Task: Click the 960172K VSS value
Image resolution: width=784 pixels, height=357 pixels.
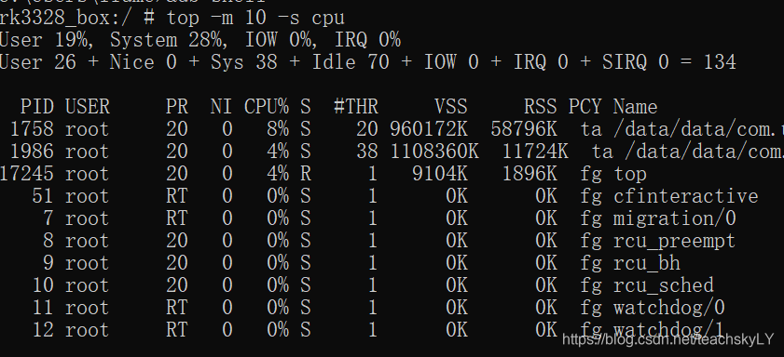Action: [429, 129]
